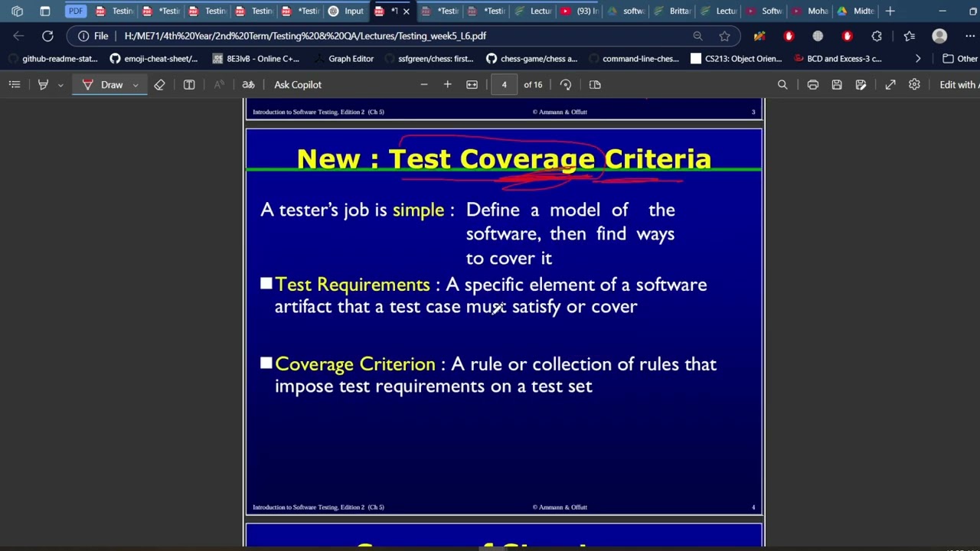980x551 pixels.
Task: Expand the Highlight color options arrow
Action: pos(60,85)
